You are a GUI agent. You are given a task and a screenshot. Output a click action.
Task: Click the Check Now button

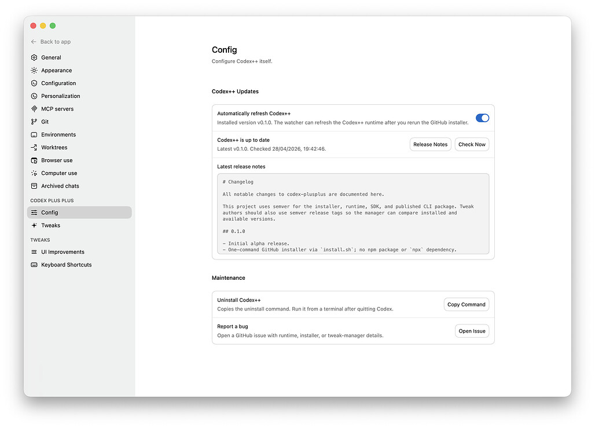point(472,144)
